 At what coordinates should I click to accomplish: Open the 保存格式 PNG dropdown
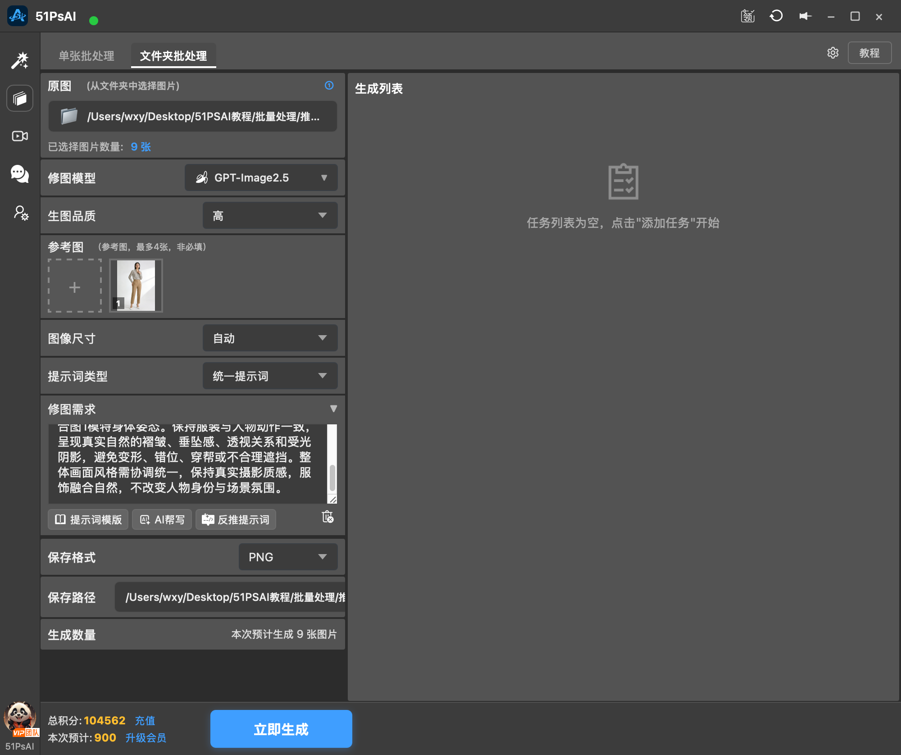tap(288, 557)
